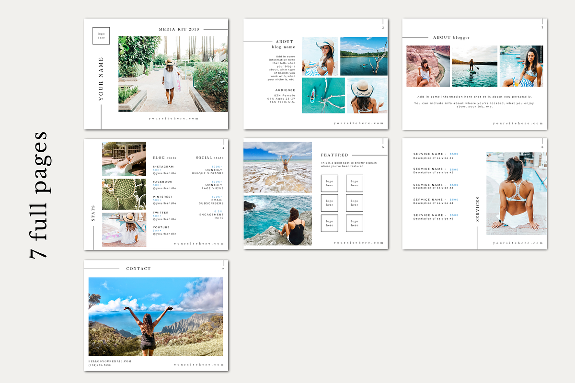This screenshot has height=383, width=575.
Task: Open the lake with dead tree photo
Action: pyautogui.click(x=364, y=56)
